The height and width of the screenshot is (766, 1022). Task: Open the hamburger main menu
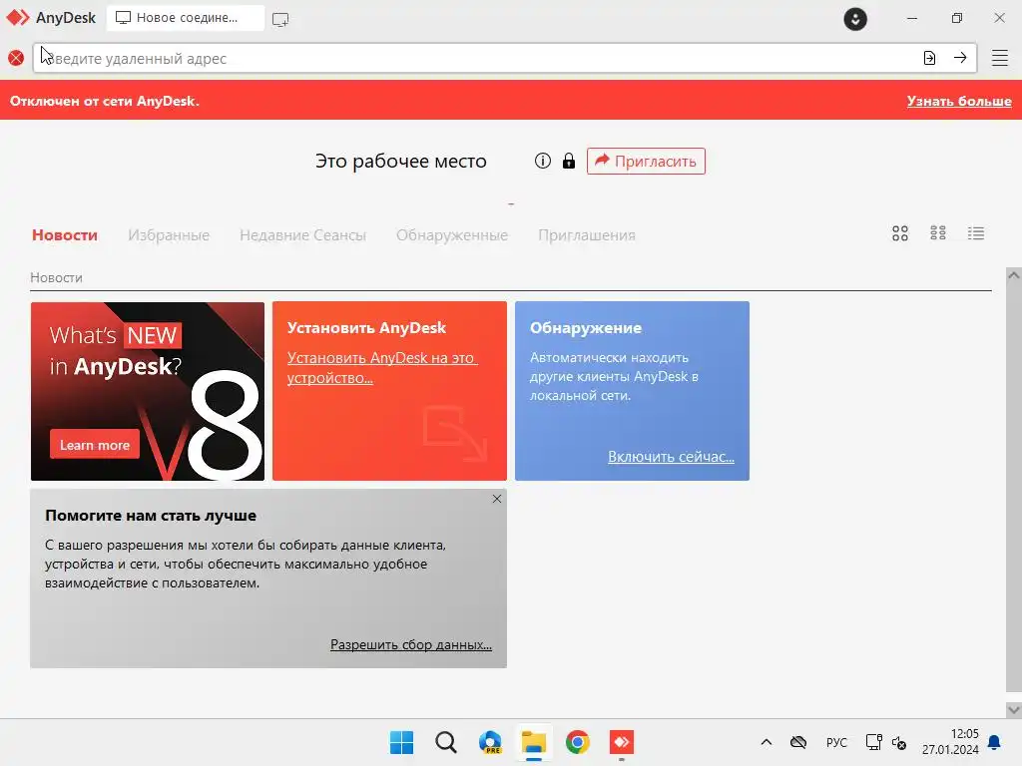1000,58
